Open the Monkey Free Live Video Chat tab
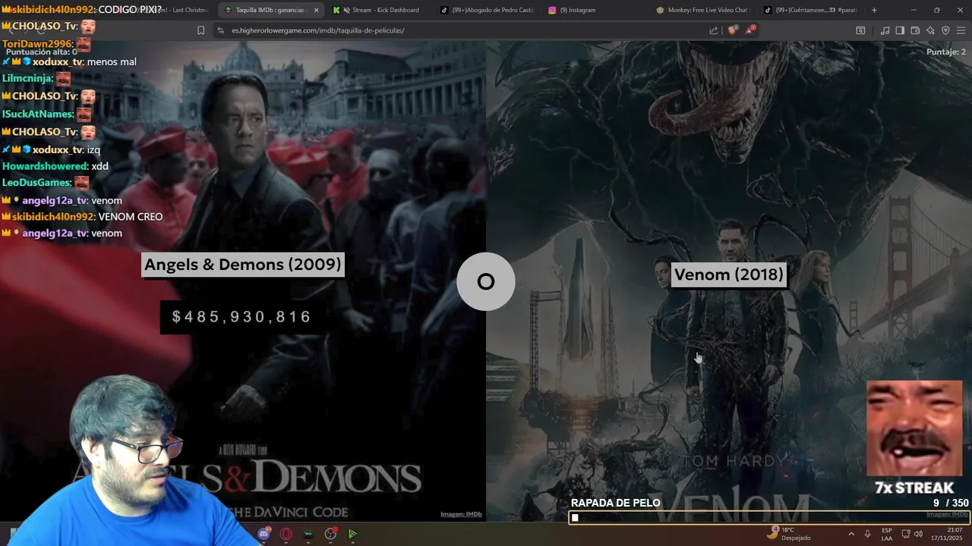Viewport: 972px width, 546px height. [x=703, y=10]
